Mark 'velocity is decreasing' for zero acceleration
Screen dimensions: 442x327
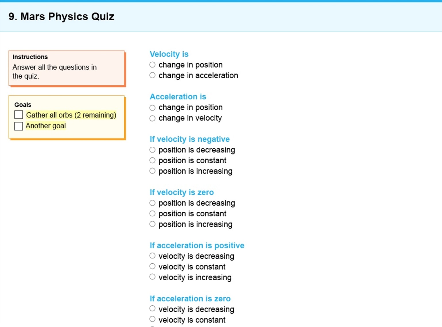(153, 309)
